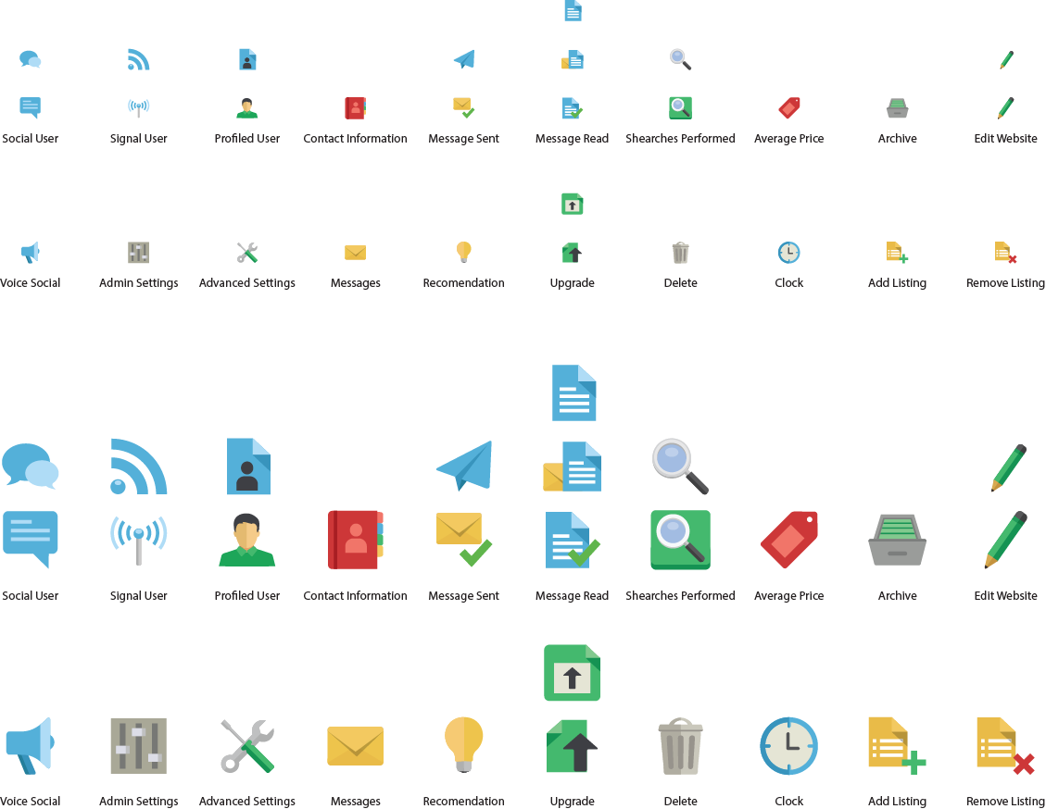The image size is (1046, 809).
Task: Click the Clock icon
Action: click(788, 745)
